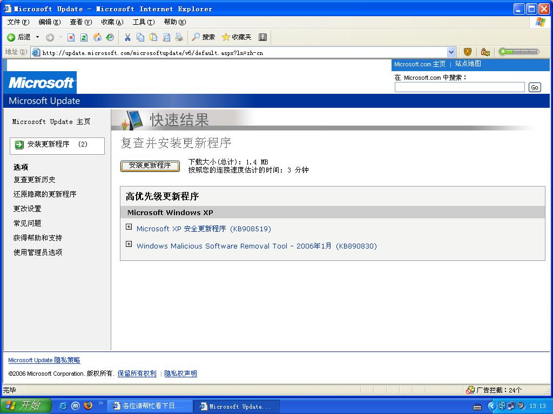Click the Copy pages icon
The height and width of the screenshot is (414, 553).
point(140,37)
